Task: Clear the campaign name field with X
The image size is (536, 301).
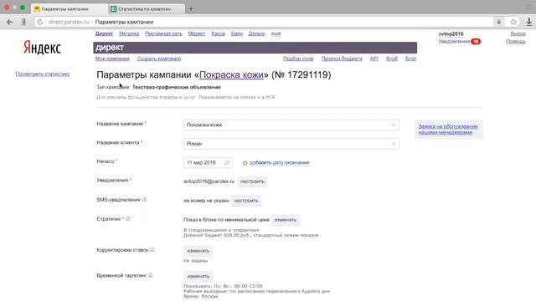Action: coord(394,125)
